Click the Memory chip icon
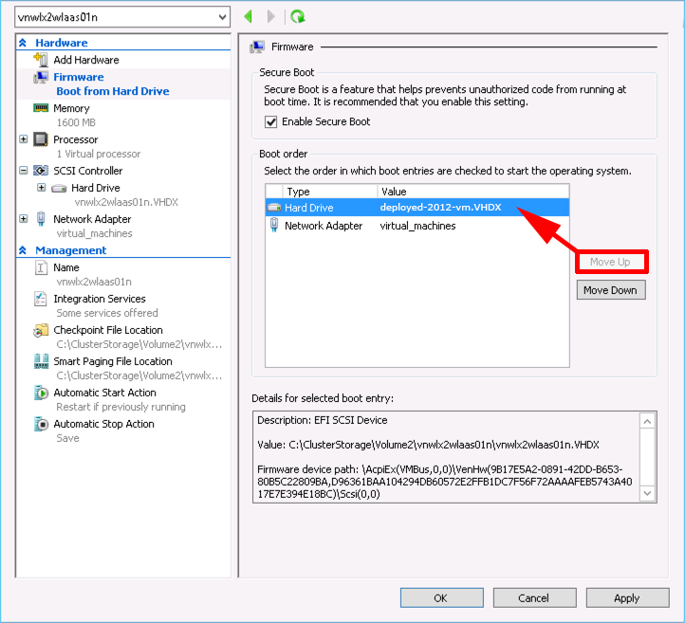This screenshot has height=623, width=685. point(41,108)
